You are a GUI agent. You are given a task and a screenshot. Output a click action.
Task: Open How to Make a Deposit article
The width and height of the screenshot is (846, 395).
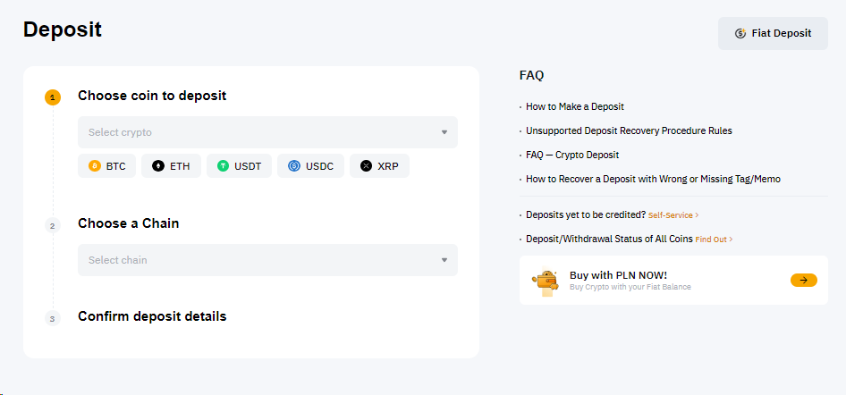click(x=574, y=106)
